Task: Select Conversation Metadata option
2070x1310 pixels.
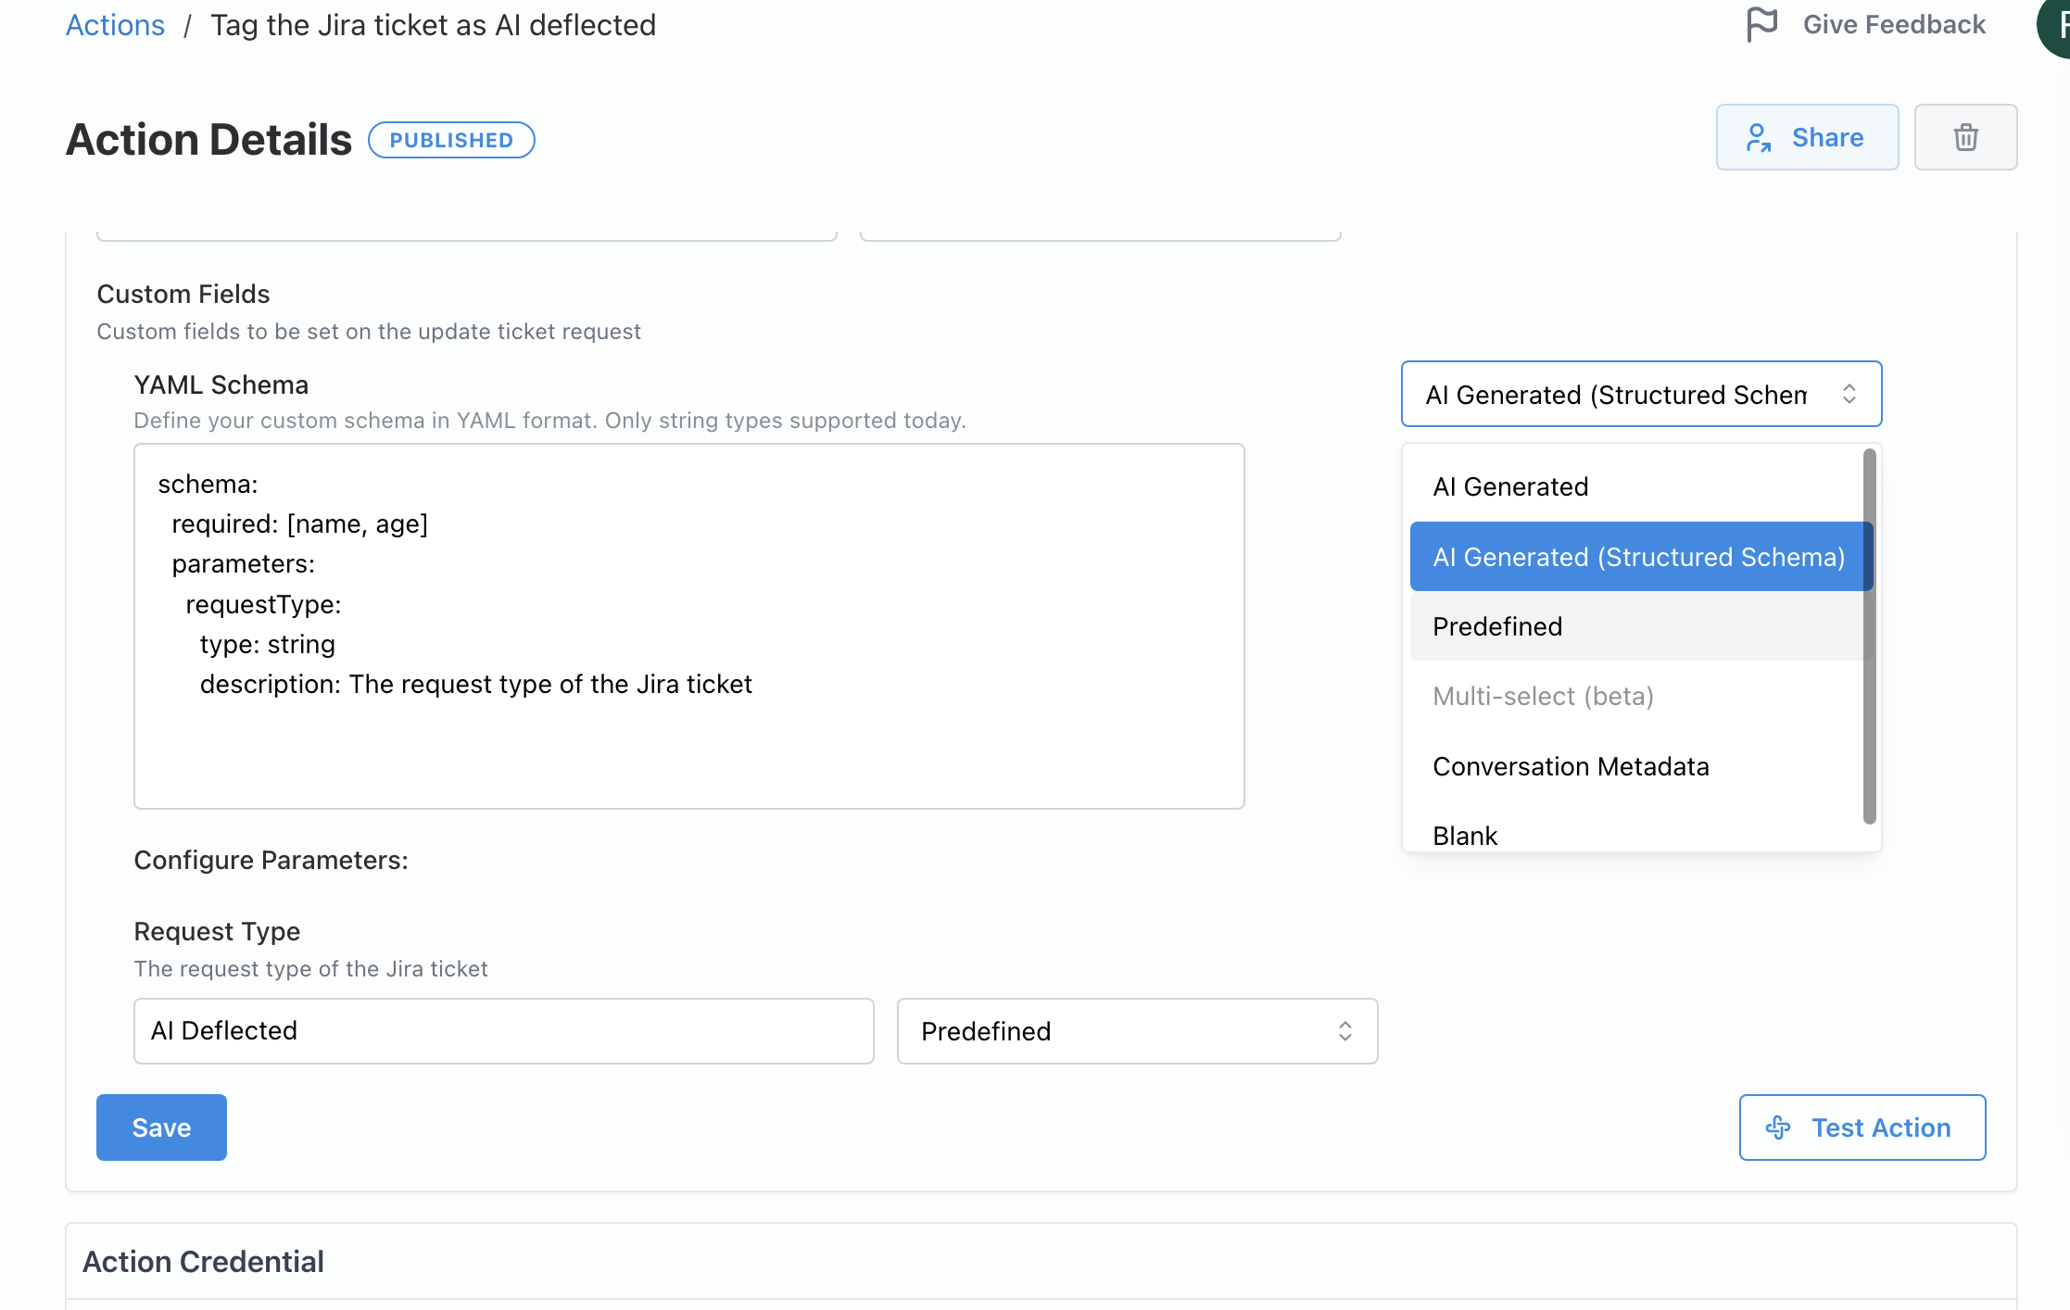Action: pyautogui.click(x=1571, y=766)
